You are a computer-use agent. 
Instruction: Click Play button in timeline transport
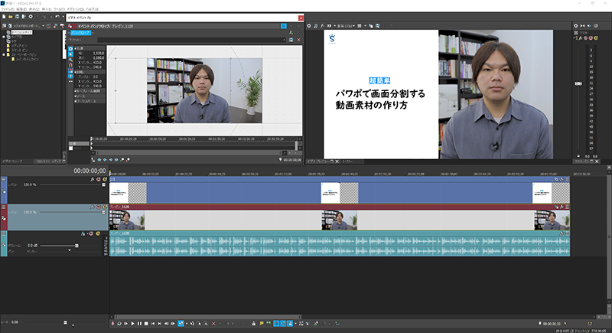[132, 323]
